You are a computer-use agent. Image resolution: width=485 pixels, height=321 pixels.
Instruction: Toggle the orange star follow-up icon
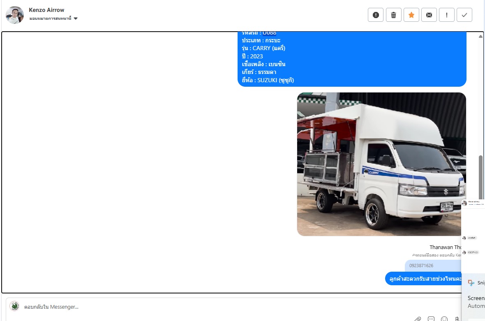411,15
